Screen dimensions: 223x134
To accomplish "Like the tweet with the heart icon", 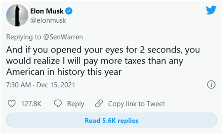I will pyautogui.click(x=12, y=104).
